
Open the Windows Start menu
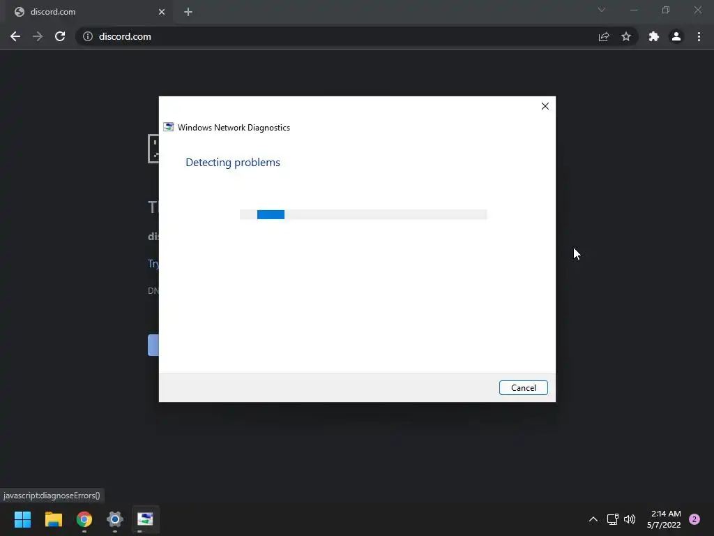click(22, 519)
